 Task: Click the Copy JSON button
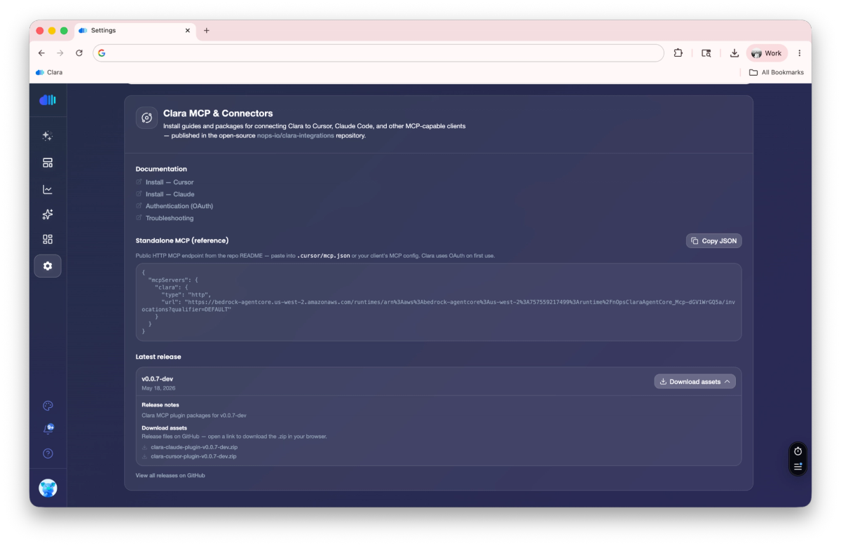[x=713, y=240]
